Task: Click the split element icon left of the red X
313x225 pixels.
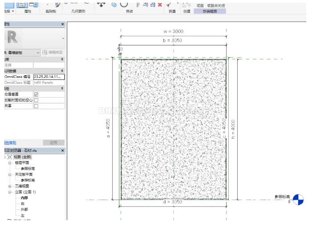Action: click(x=145, y=5)
